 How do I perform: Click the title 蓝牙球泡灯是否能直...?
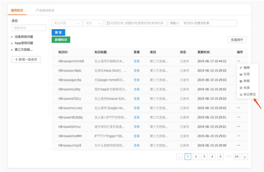click(x=109, y=127)
